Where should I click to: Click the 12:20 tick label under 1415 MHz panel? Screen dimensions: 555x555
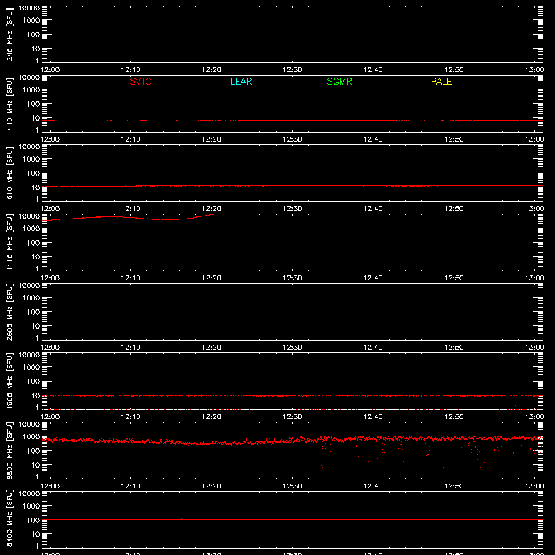pyautogui.click(x=212, y=278)
